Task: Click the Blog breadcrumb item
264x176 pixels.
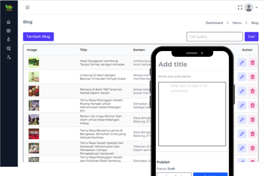Action: click(255, 23)
